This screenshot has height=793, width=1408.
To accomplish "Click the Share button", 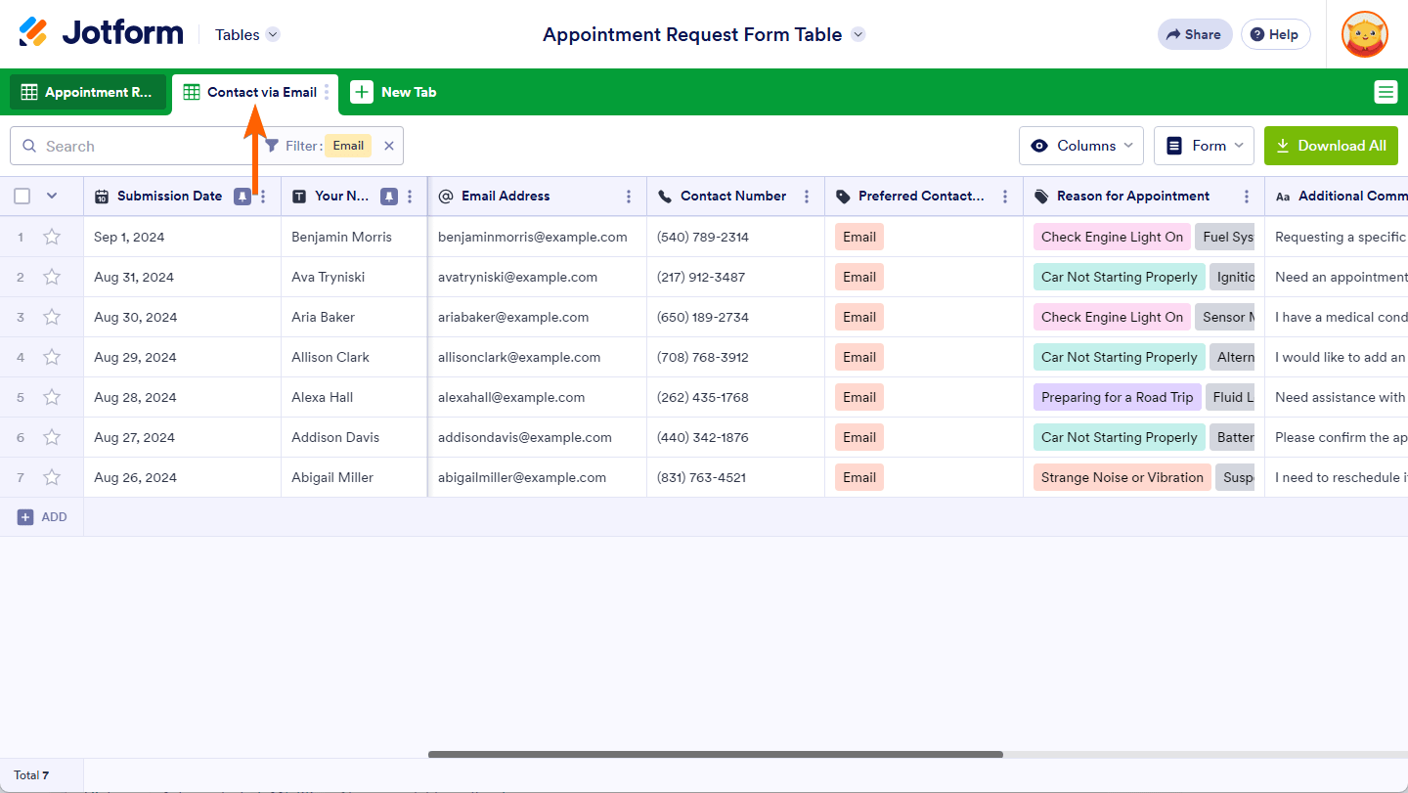I will [1194, 34].
